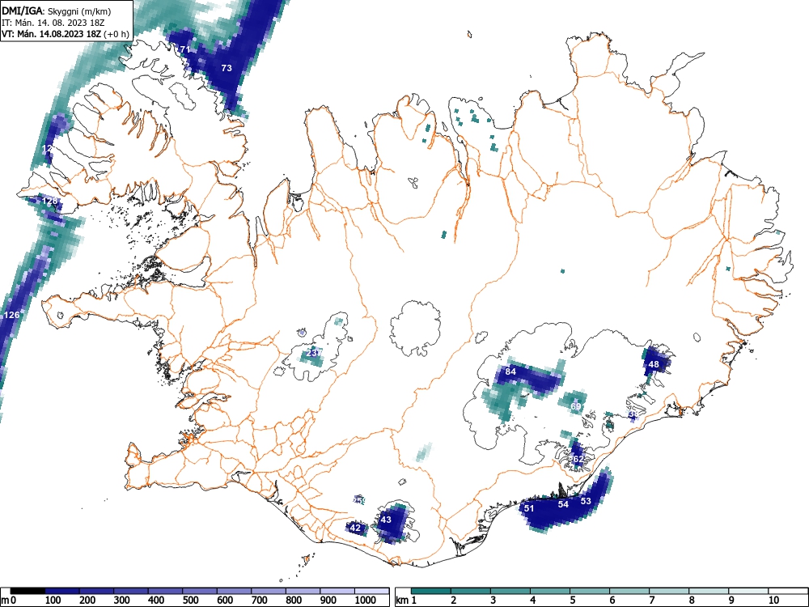Click the 'DMI/IGA: Skyggni (m/km)' title

click(x=57, y=11)
